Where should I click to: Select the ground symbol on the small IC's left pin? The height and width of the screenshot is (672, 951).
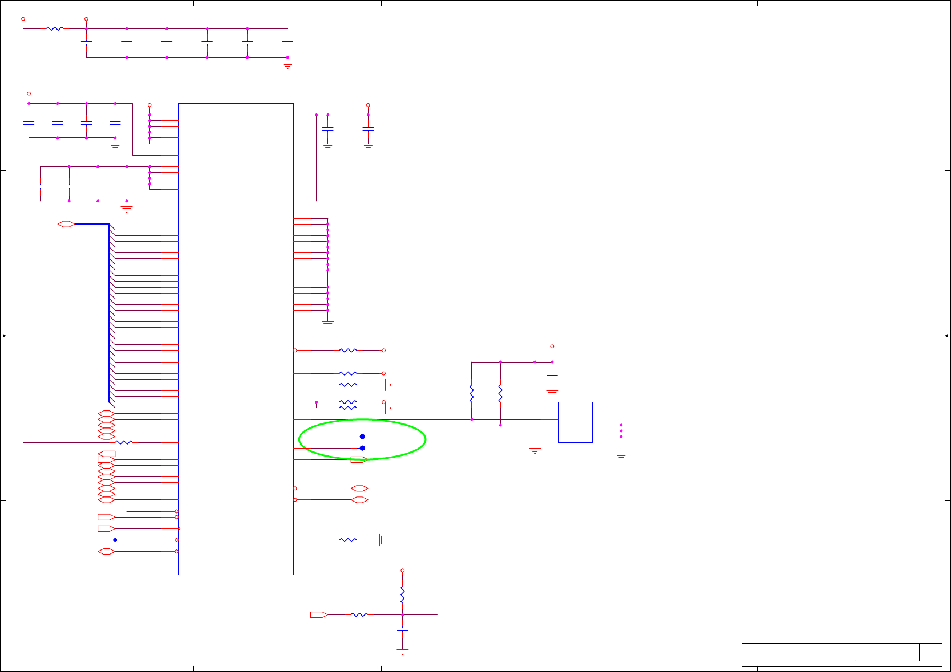[x=535, y=450]
